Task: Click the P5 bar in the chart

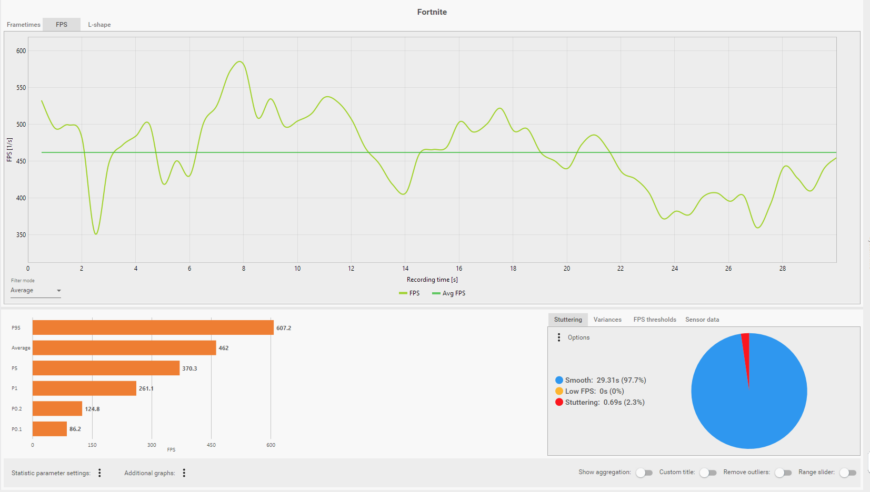Action: tap(106, 368)
